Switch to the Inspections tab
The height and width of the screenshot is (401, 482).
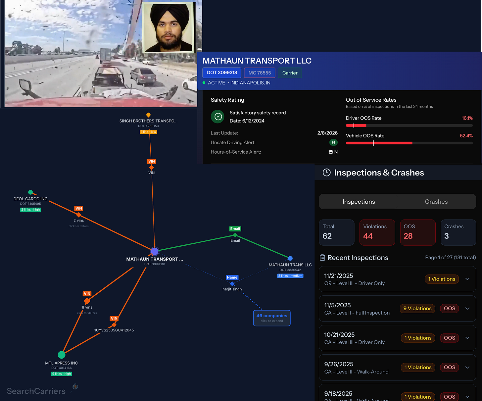359,202
